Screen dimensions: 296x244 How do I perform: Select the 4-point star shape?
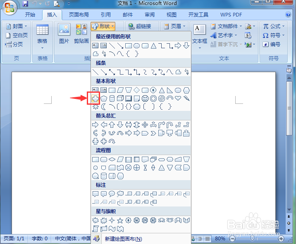click(112, 220)
